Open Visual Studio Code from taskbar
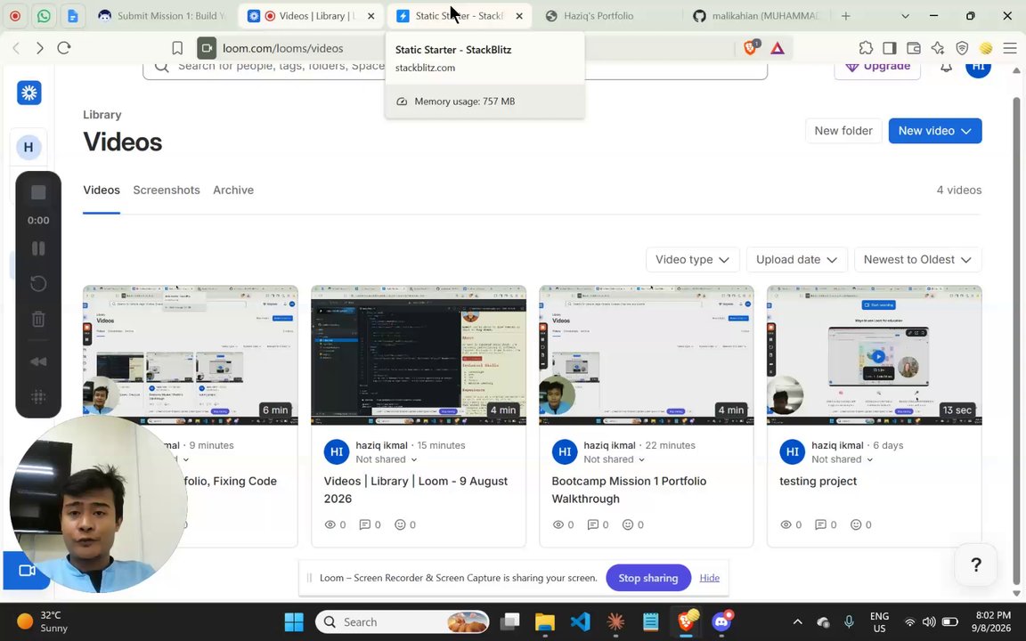This screenshot has width=1026, height=641. click(580, 622)
